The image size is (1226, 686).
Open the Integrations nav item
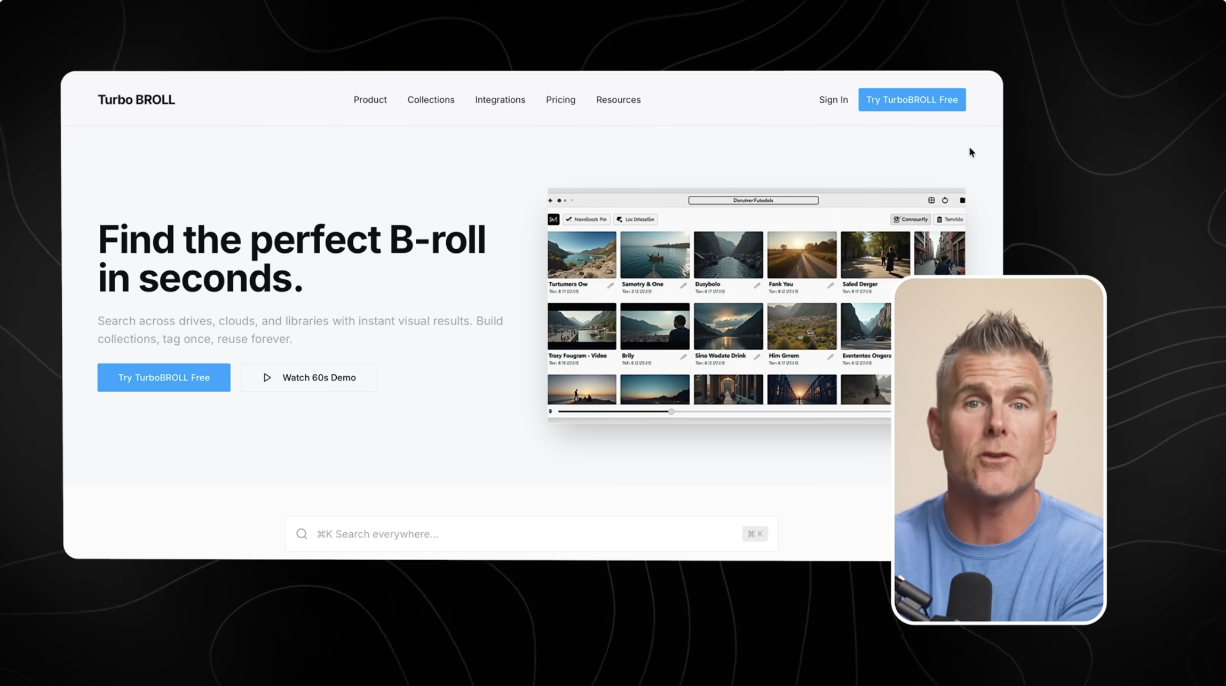click(500, 100)
